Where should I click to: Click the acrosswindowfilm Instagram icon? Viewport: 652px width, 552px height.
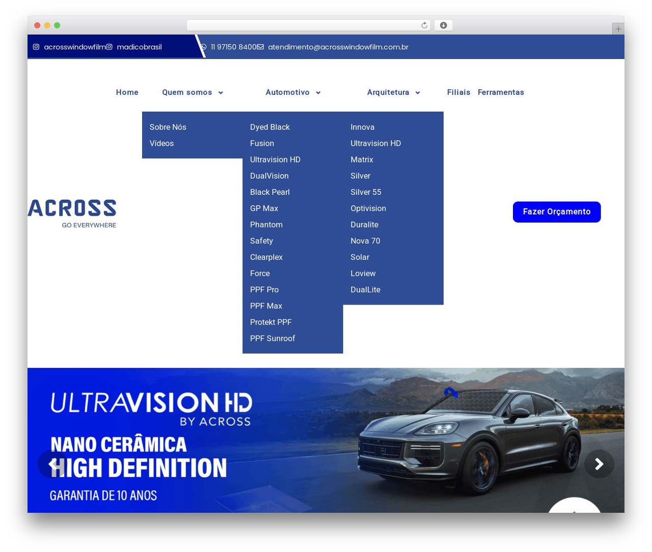click(x=36, y=47)
